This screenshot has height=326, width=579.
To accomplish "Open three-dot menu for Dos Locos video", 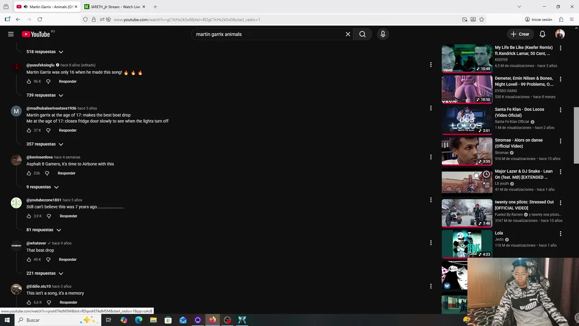I will pos(560,110).
